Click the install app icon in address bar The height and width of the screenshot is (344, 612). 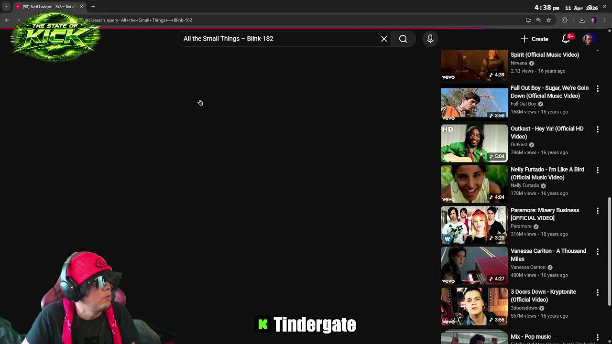click(x=528, y=20)
